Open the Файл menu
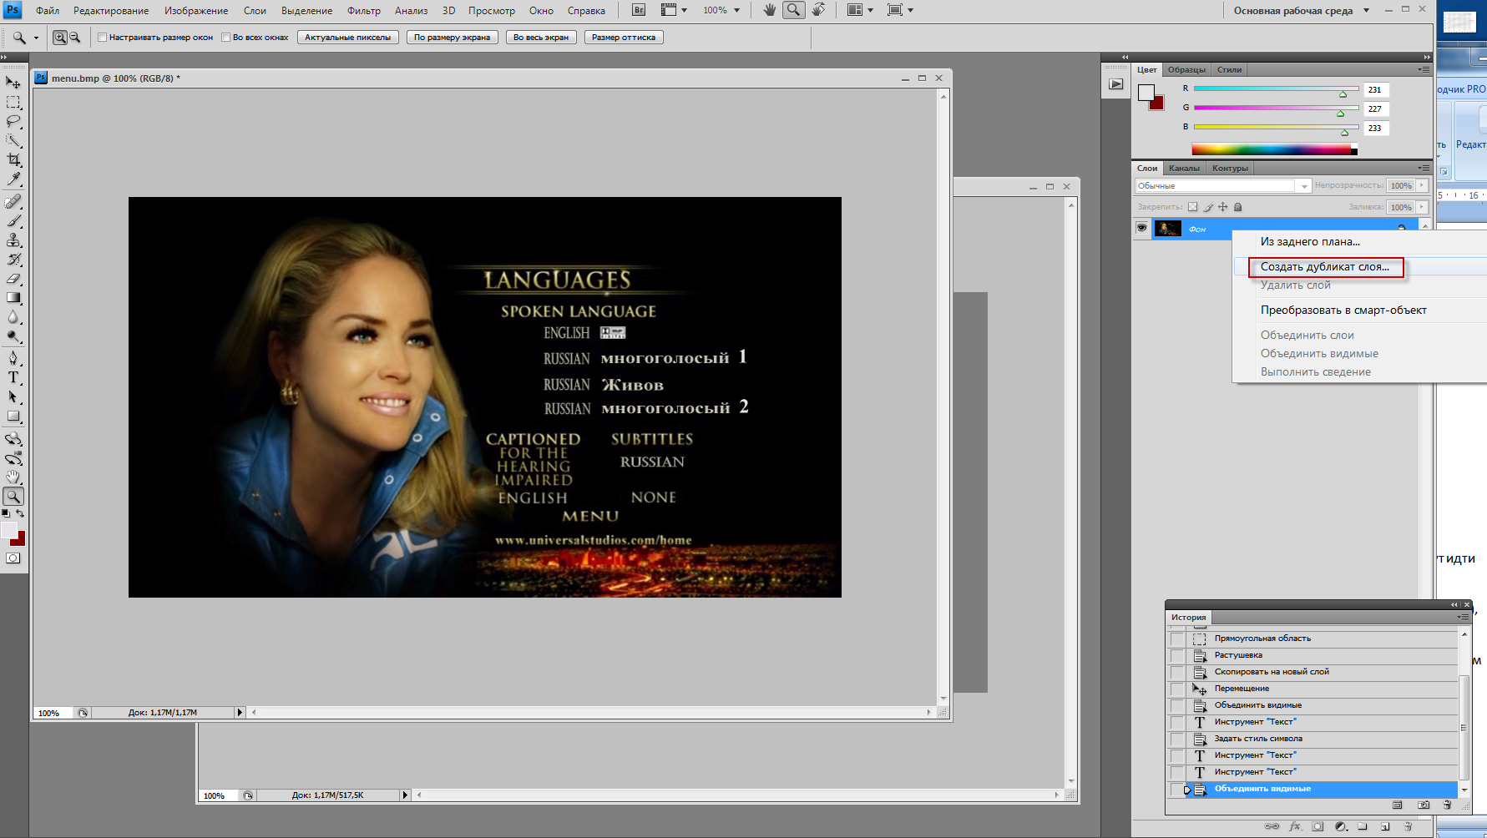This screenshot has width=1487, height=838. coord(48,11)
